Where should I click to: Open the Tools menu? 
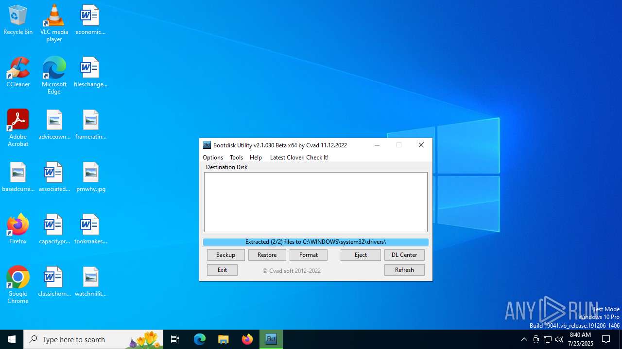click(x=237, y=158)
